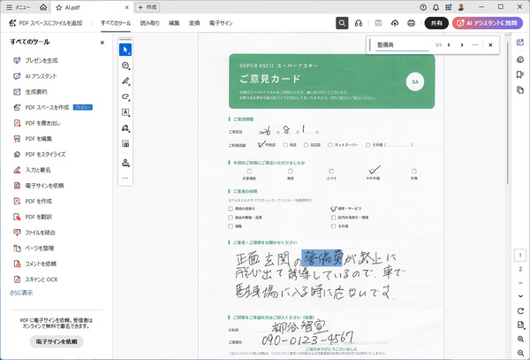Click the print icon
This screenshot has width=530, height=360.
click(x=411, y=23)
